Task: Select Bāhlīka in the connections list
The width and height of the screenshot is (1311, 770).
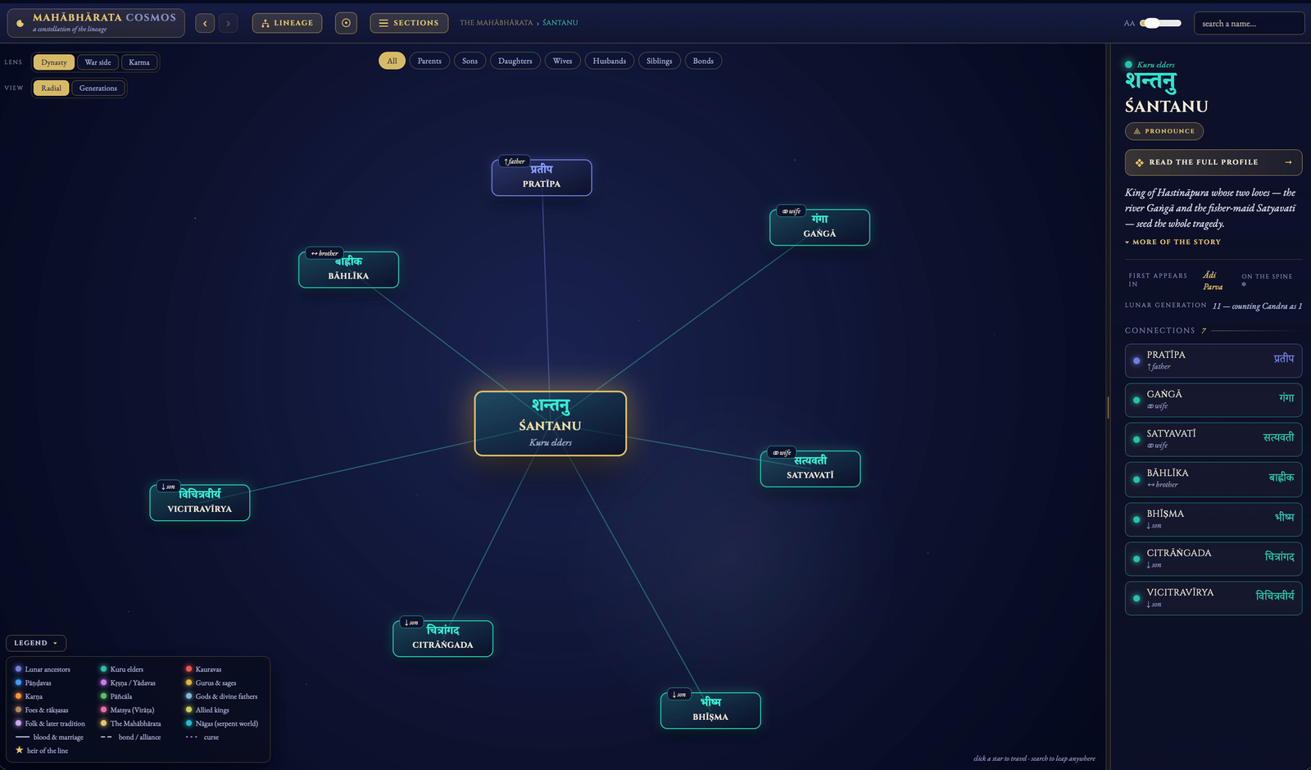Action: (x=1213, y=479)
